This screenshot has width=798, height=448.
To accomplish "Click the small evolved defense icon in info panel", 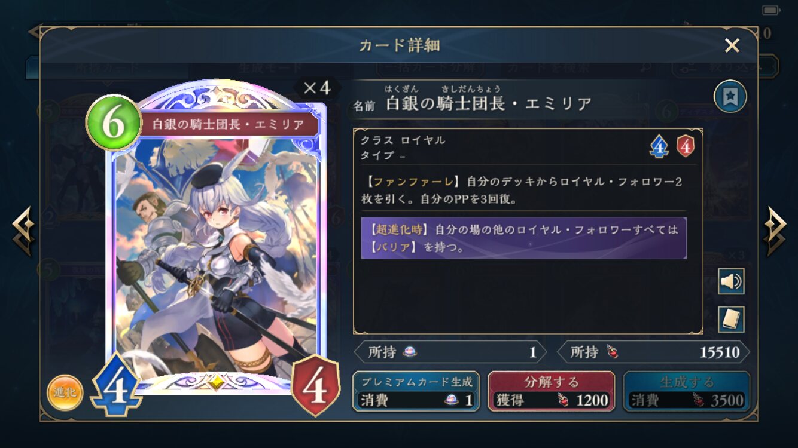I will pyautogui.click(x=686, y=146).
